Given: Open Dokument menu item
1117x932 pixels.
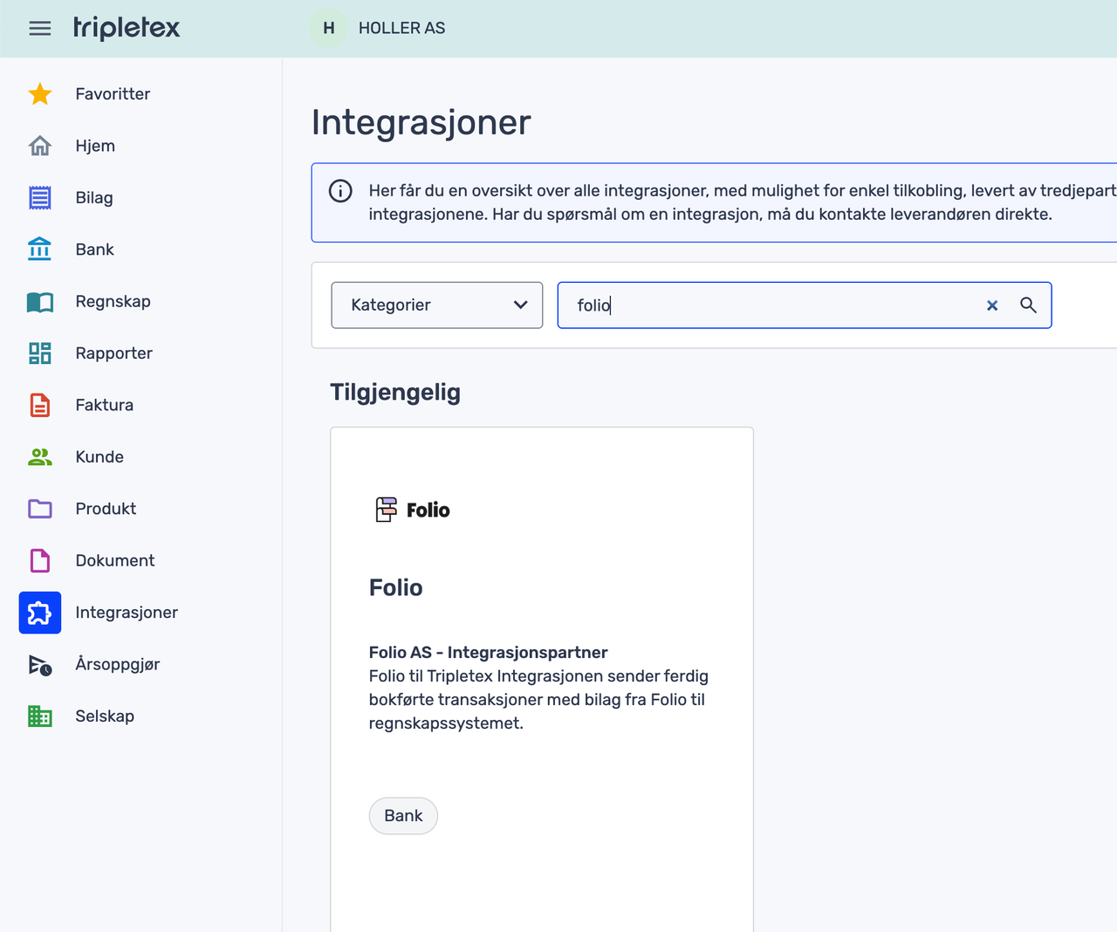Looking at the screenshot, I should pos(115,560).
